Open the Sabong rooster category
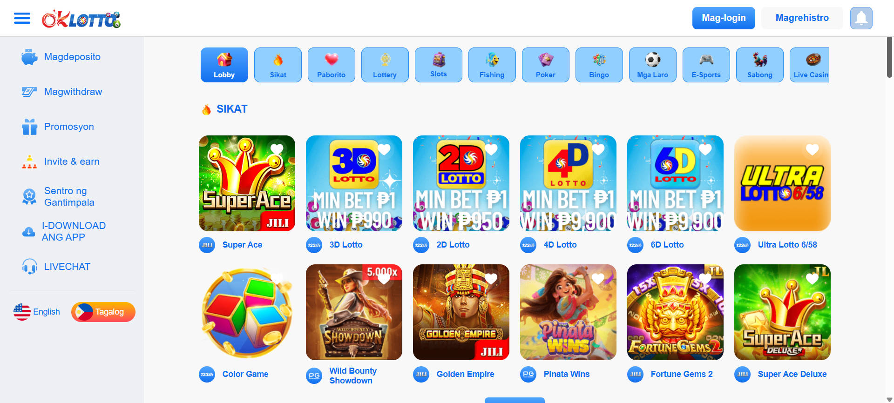This screenshot has height=403, width=894. [x=760, y=65]
